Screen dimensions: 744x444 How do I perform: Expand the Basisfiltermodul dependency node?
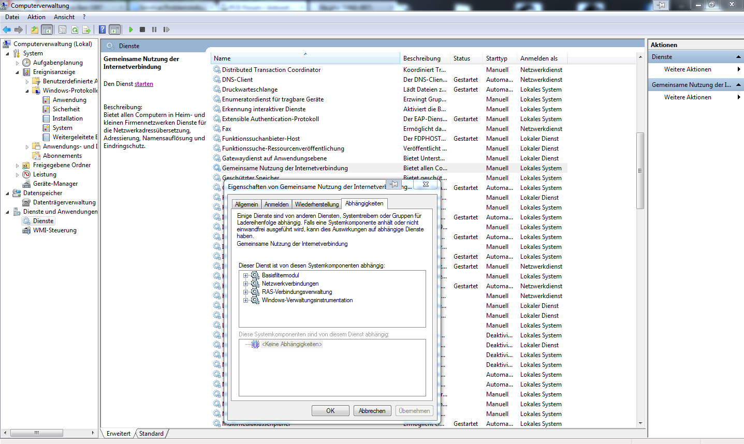[x=245, y=275]
